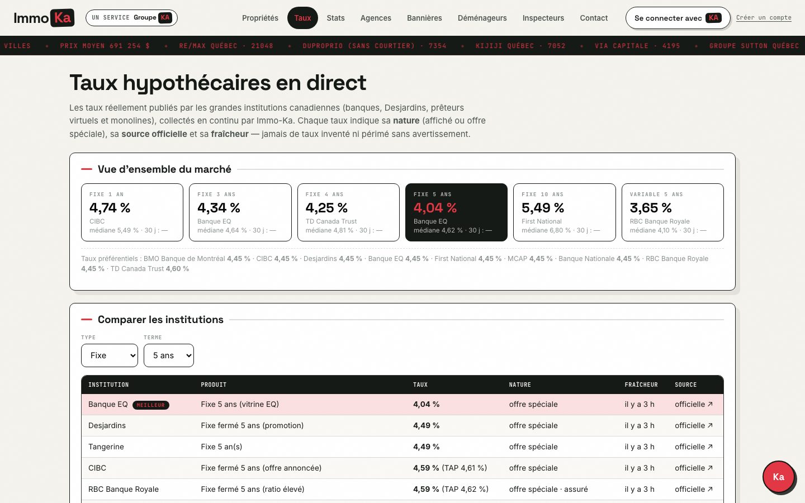
Task: Open the Propriétés menu item
Action: pos(260,18)
